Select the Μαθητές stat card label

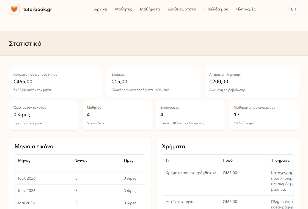[x=94, y=108]
